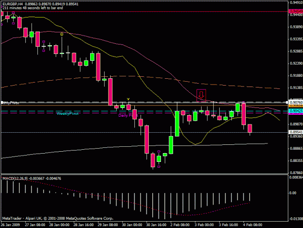Click the 3 Feb 16:00 time label

pos(228,225)
